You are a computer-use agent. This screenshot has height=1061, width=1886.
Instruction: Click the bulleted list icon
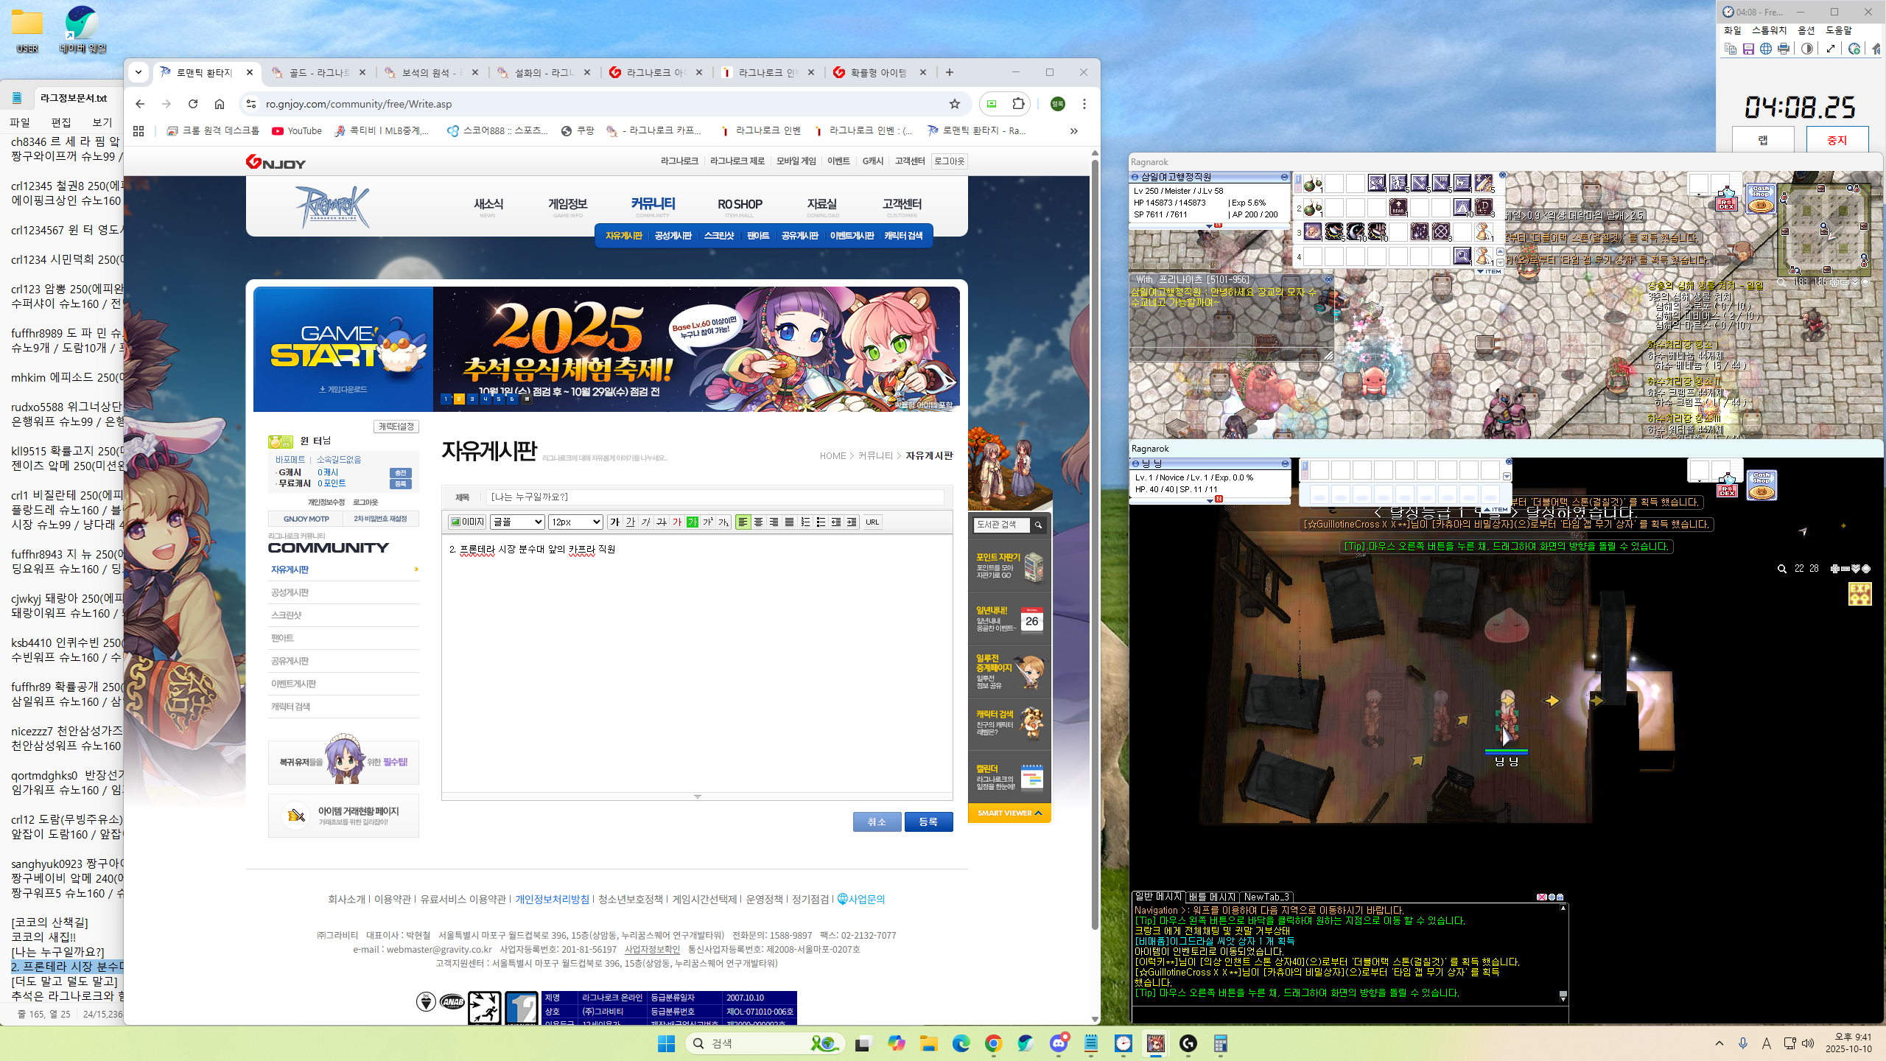[x=821, y=522]
